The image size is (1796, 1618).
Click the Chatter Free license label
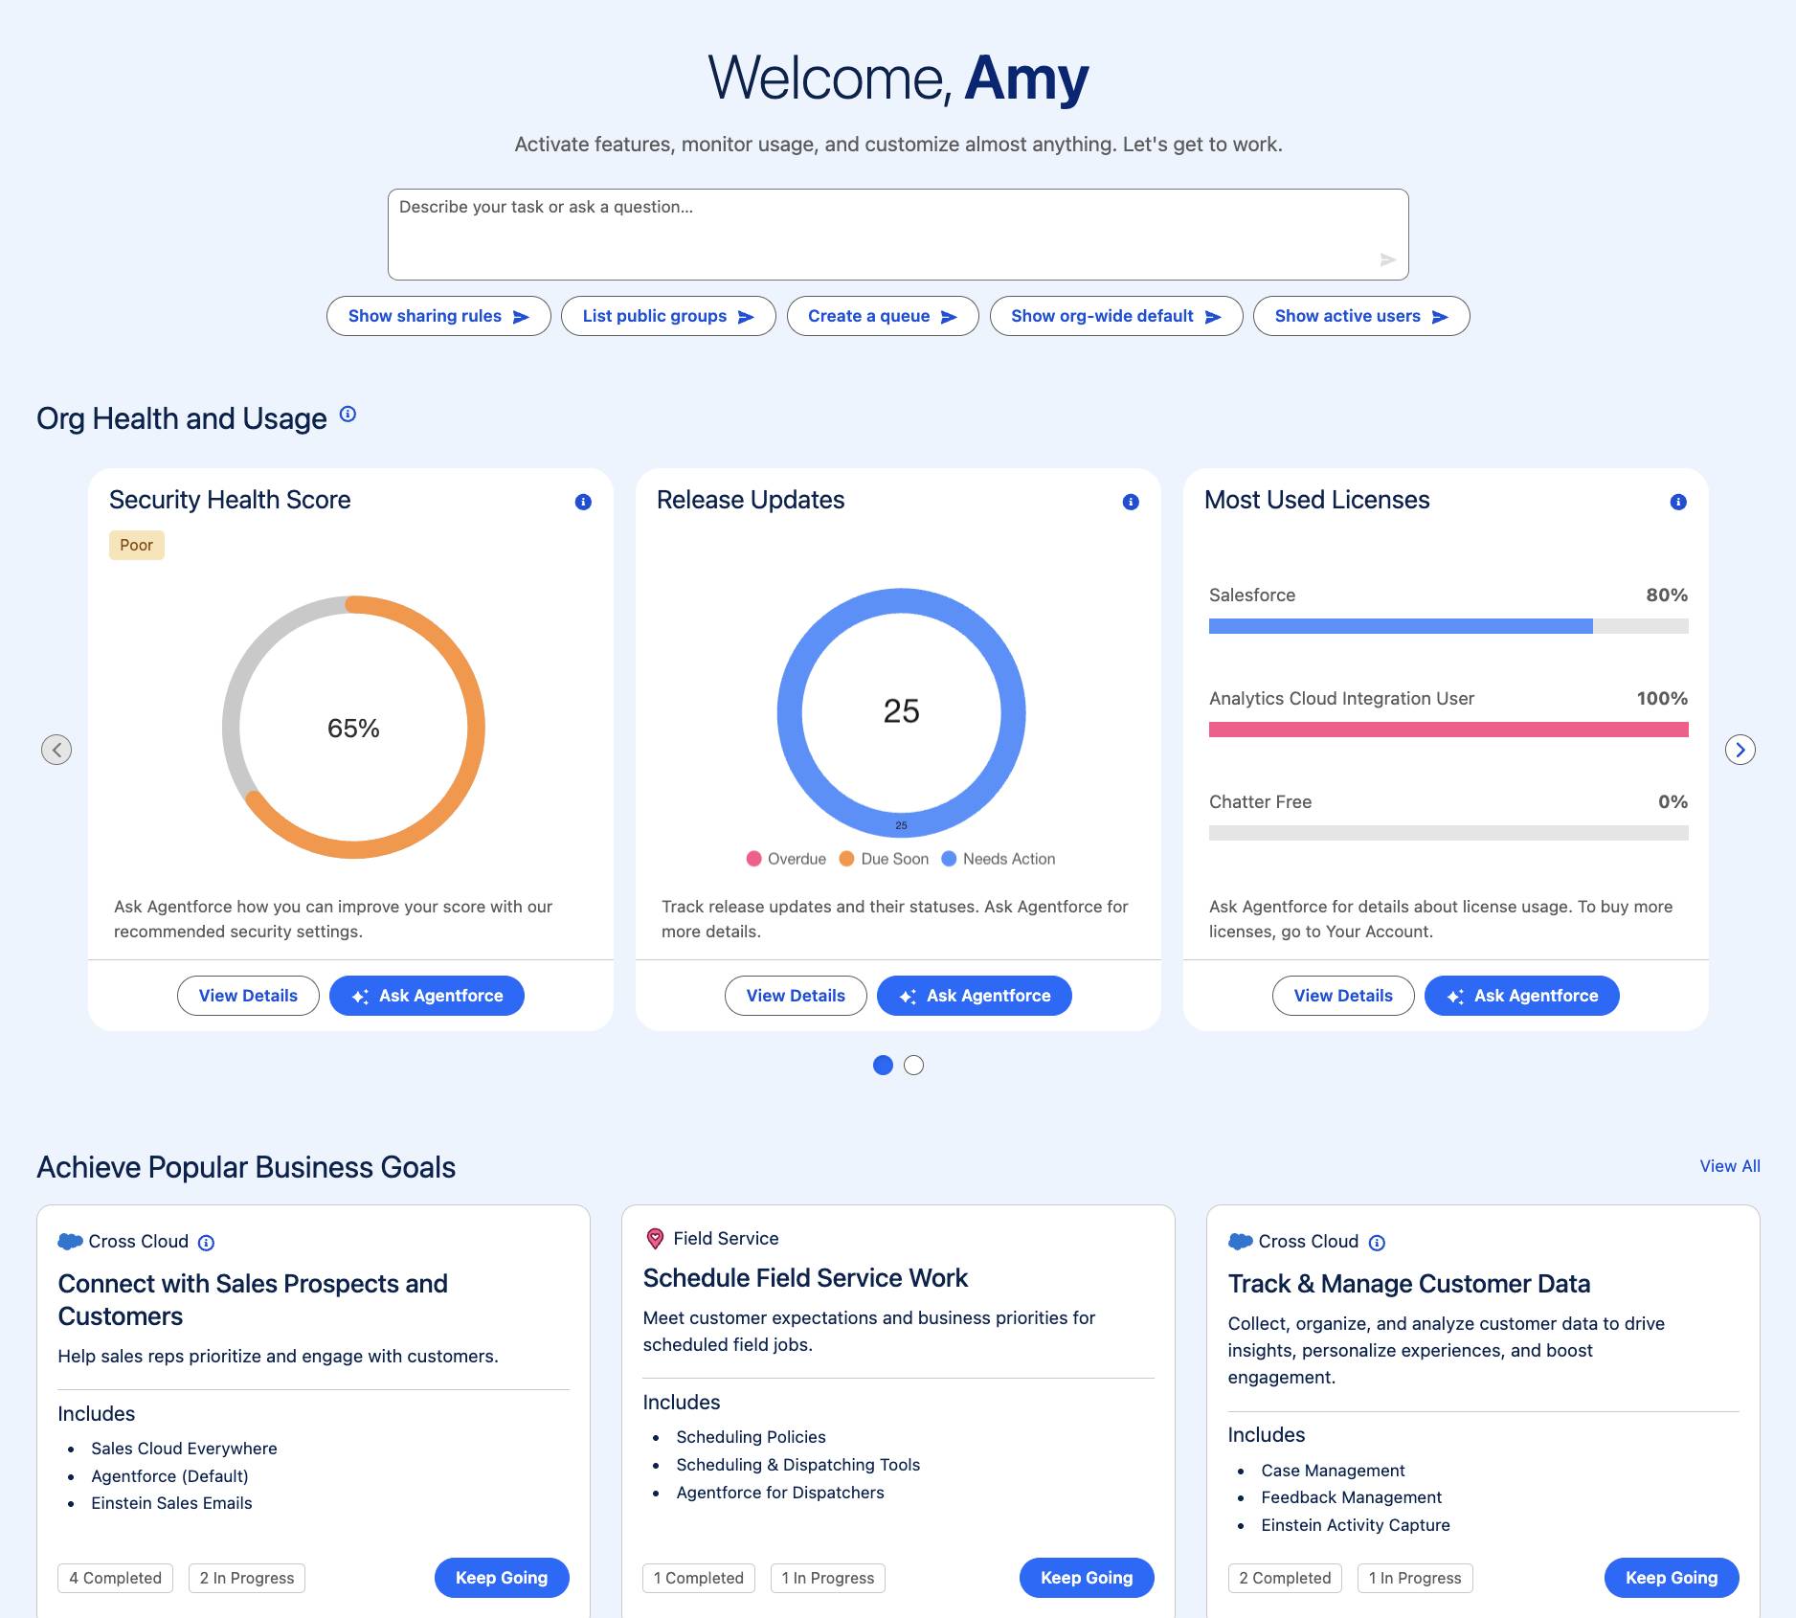(1260, 801)
